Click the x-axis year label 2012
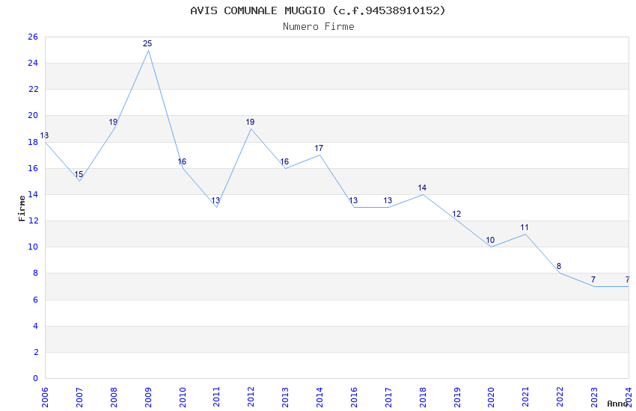This screenshot has width=636, height=411. (251, 398)
